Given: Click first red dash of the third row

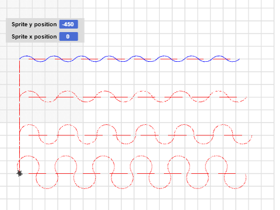Looking at the screenshot, I should pos(38,135).
